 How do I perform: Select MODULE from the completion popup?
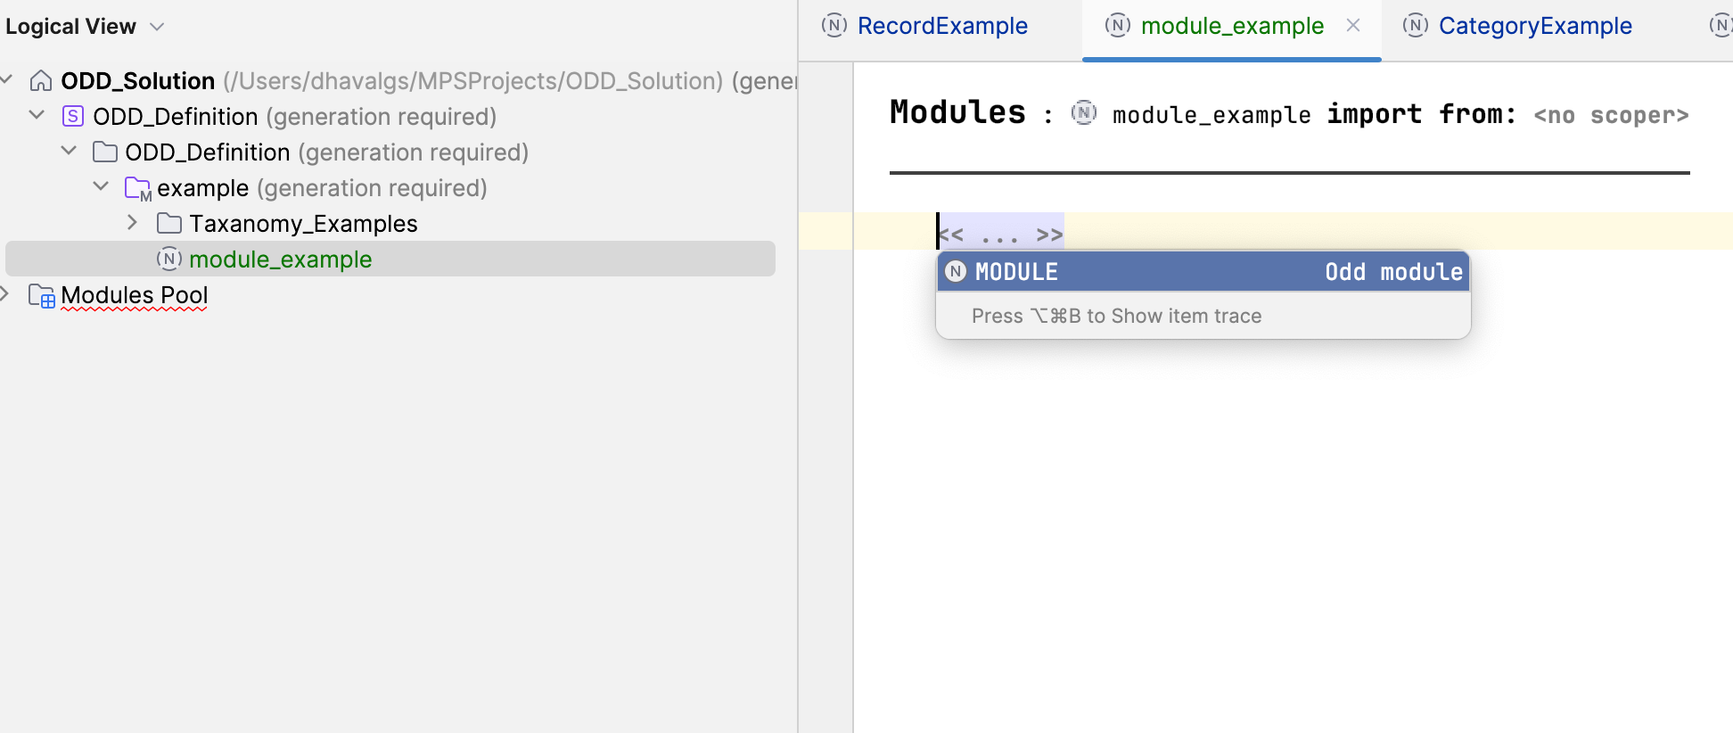[x=1070, y=271]
